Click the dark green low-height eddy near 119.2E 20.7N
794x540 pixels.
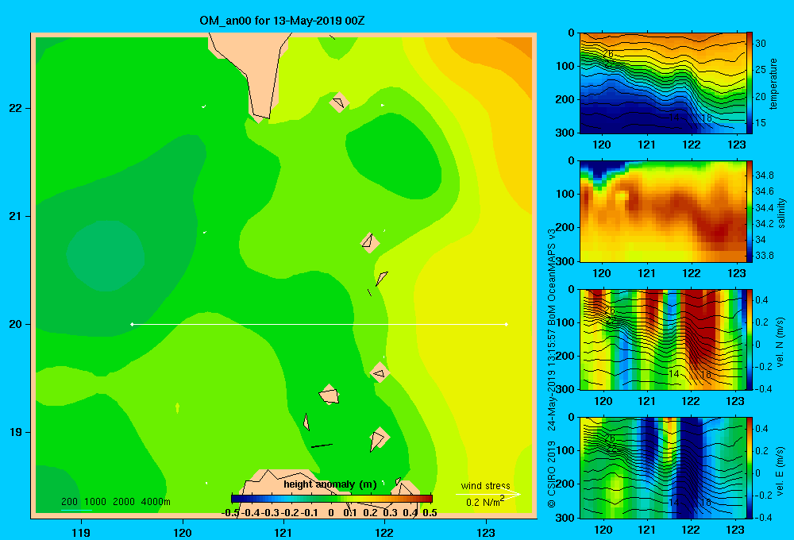(x=106, y=256)
